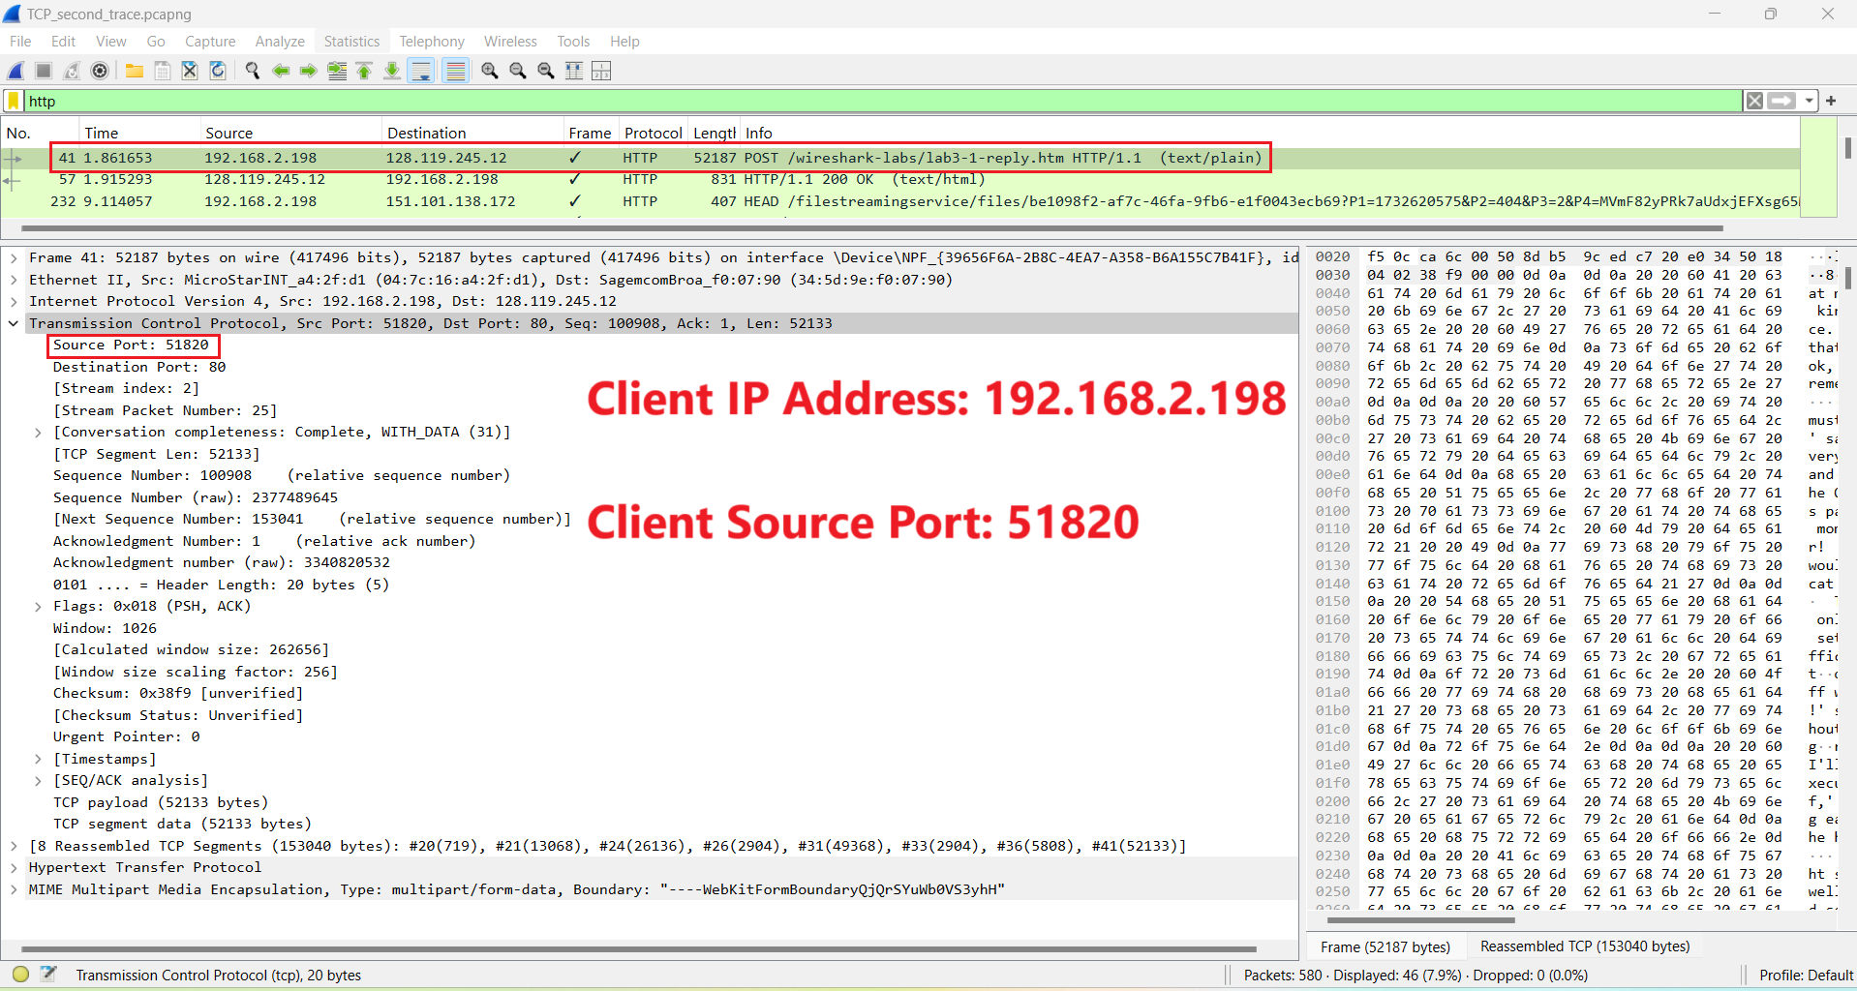
Task: Clear the http display filter
Action: coord(1754,101)
